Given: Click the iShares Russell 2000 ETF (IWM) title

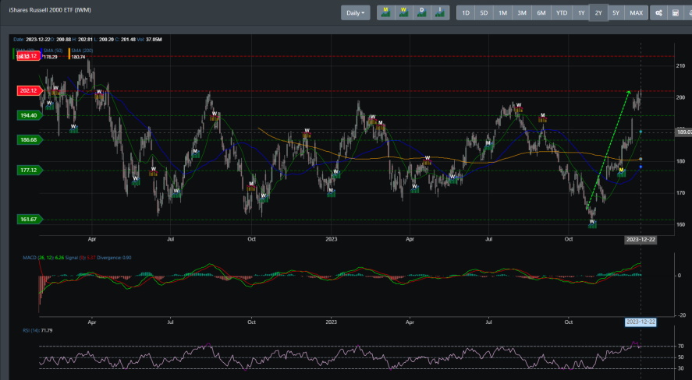Looking at the screenshot, I should coord(50,10).
